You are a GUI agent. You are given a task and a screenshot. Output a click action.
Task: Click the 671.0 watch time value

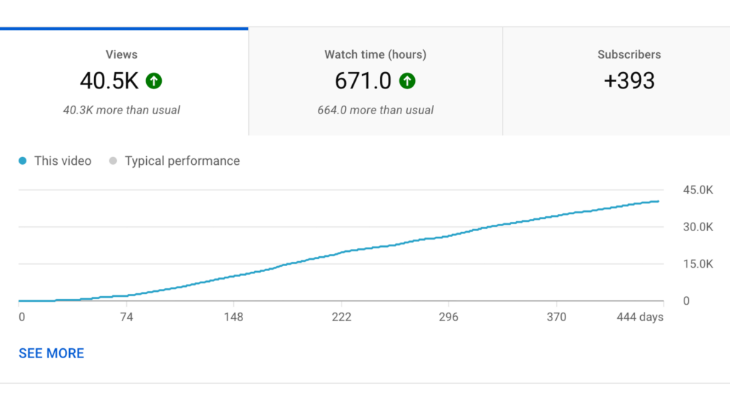(x=363, y=81)
